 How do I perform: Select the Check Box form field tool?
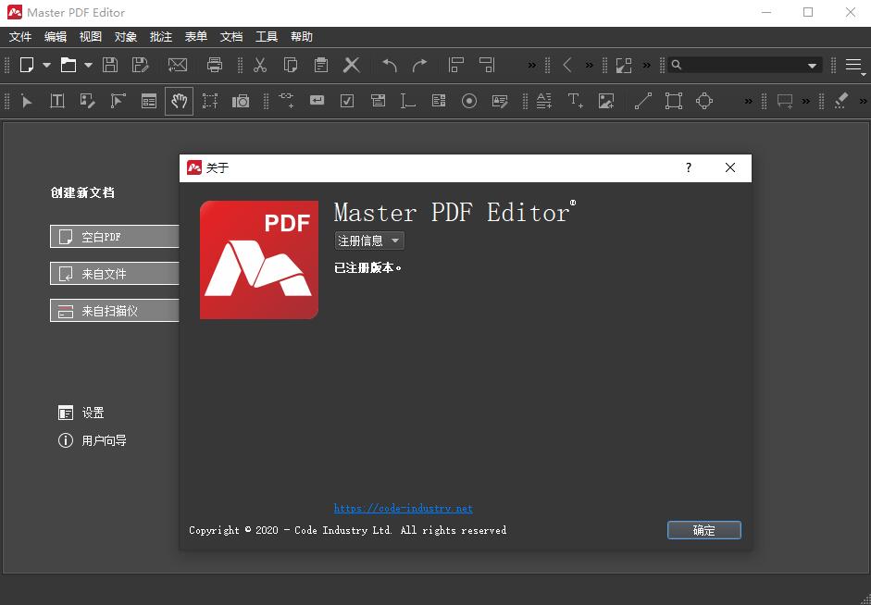pyautogui.click(x=347, y=101)
